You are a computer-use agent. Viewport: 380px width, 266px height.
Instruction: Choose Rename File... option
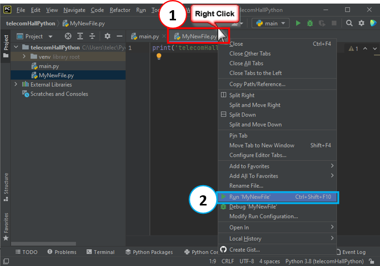coord(277,186)
